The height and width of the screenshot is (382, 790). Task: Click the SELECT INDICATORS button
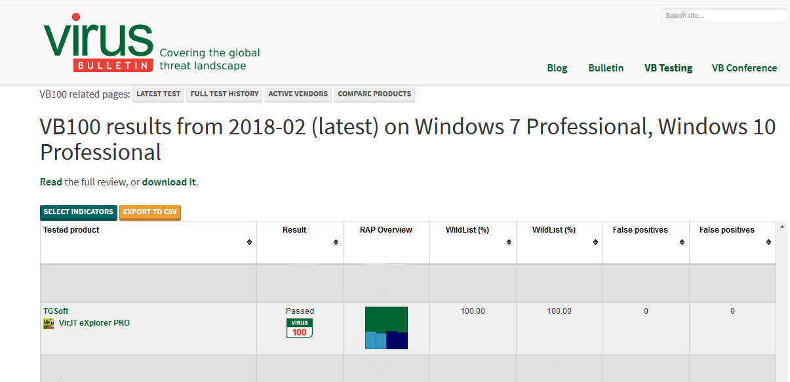79,212
